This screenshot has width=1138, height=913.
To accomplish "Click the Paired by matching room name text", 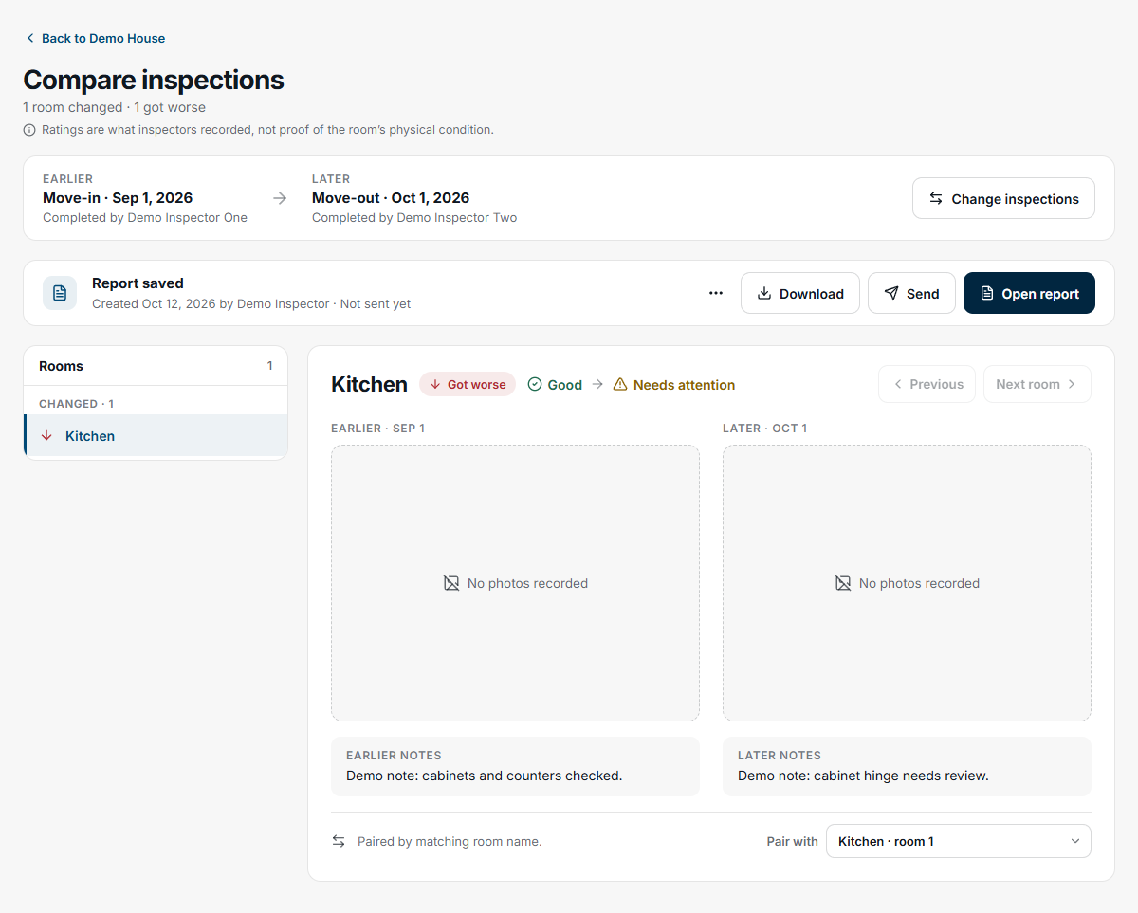I will (x=450, y=841).
